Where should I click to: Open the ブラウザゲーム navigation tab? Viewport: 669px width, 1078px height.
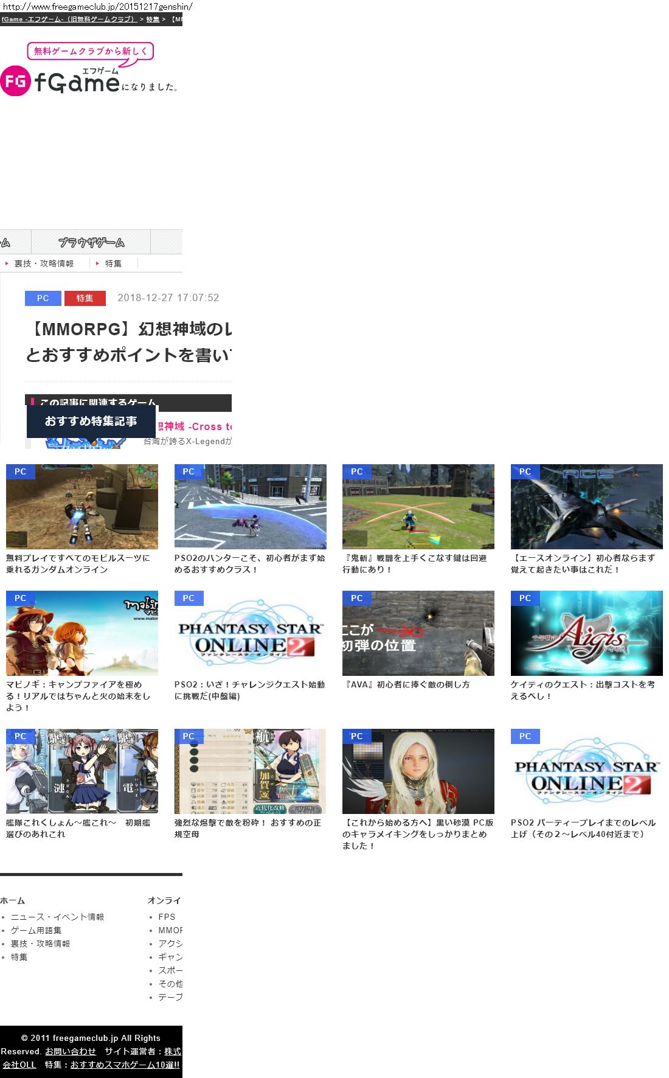(x=91, y=242)
